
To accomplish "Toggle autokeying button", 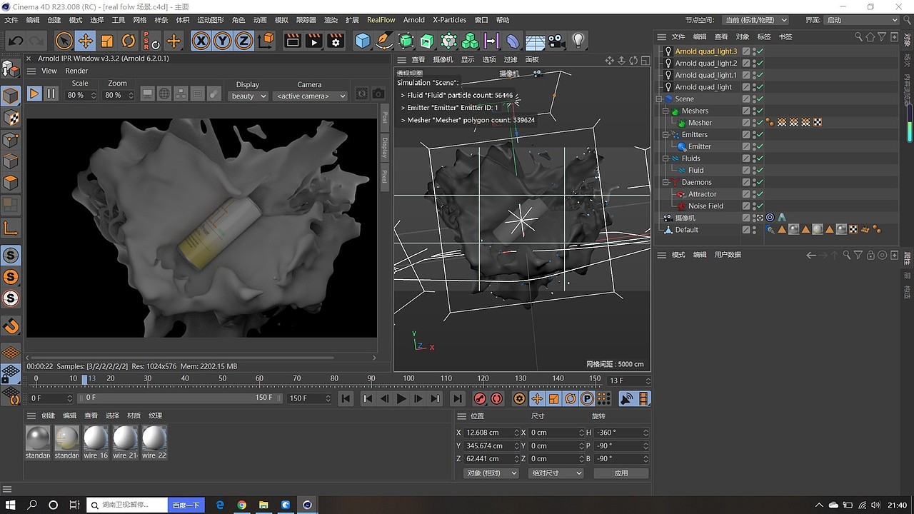I will 496,398.
